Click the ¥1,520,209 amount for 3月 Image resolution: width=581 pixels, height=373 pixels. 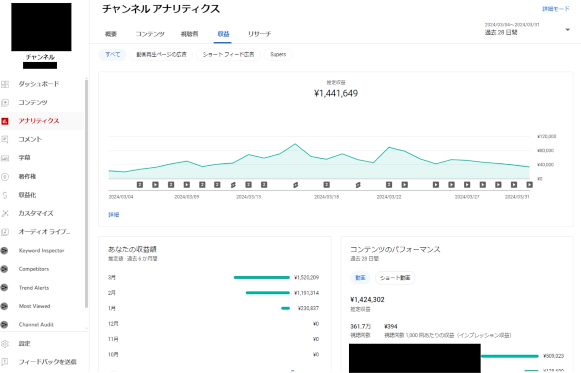coord(307,277)
